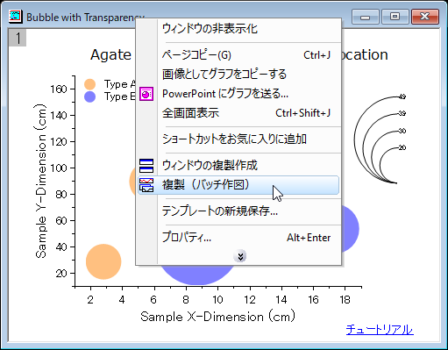Click the bubble size legend labeled 49
The image size is (448, 350).
tap(402, 96)
